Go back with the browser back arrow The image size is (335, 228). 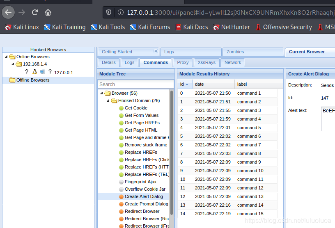[8, 12]
